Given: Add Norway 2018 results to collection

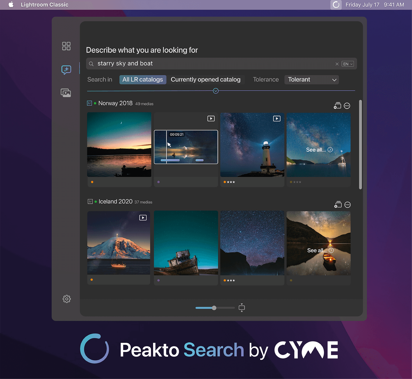Looking at the screenshot, I should 337,106.
